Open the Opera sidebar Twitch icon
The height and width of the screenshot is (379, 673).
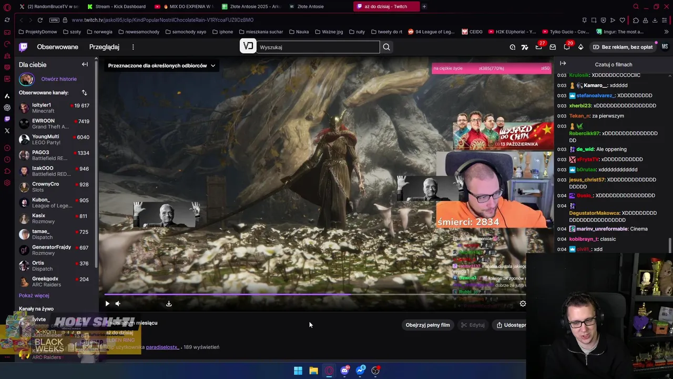7,119
